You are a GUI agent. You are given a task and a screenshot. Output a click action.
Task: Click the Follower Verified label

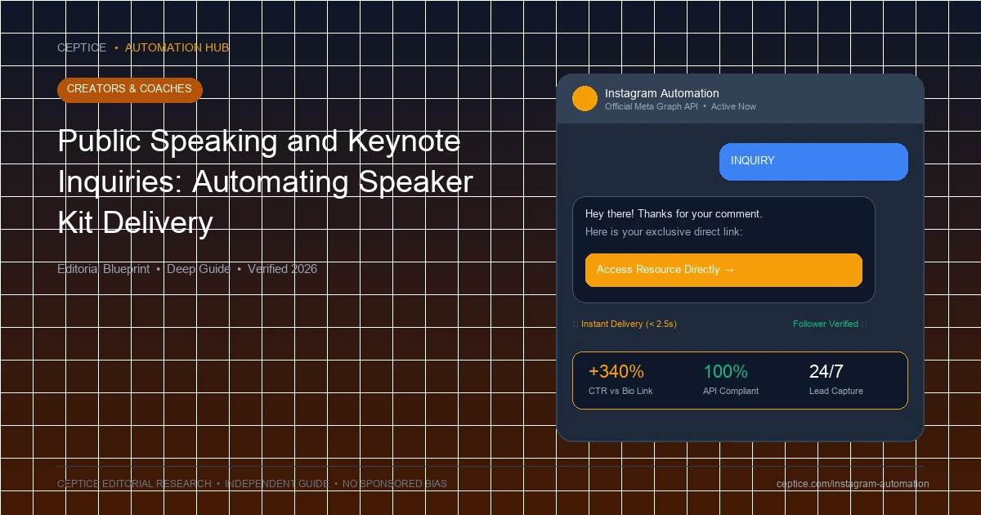(x=826, y=325)
